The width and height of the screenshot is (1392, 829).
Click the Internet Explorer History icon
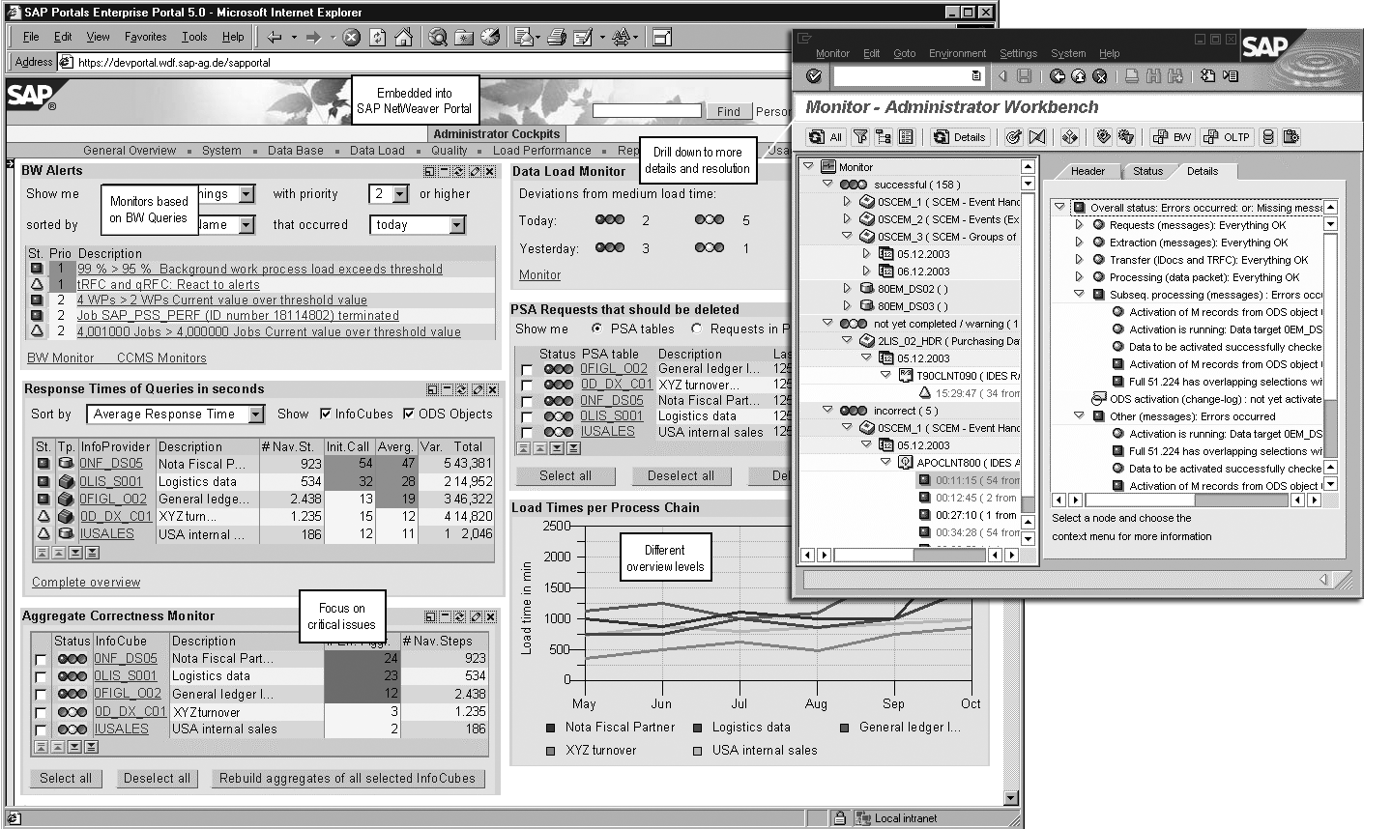tap(490, 37)
